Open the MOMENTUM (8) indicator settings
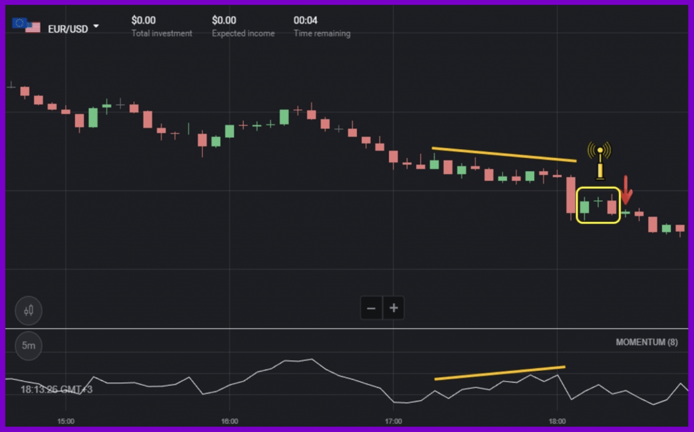Image resolution: width=694 pixels, height=432 pixels. click(x=646, y=342)
